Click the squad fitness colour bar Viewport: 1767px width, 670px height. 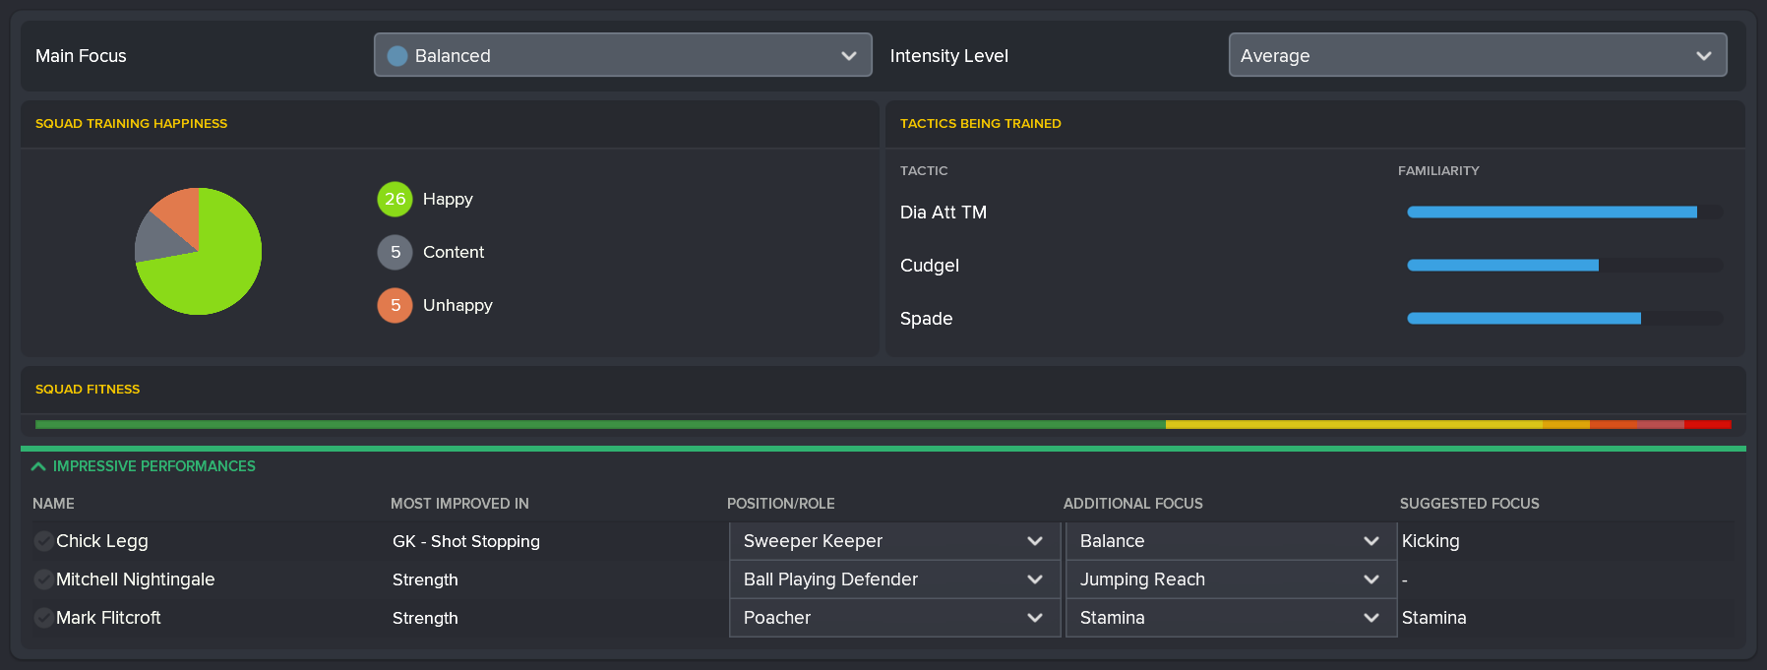pyautogui.click(x=883, y=425)
